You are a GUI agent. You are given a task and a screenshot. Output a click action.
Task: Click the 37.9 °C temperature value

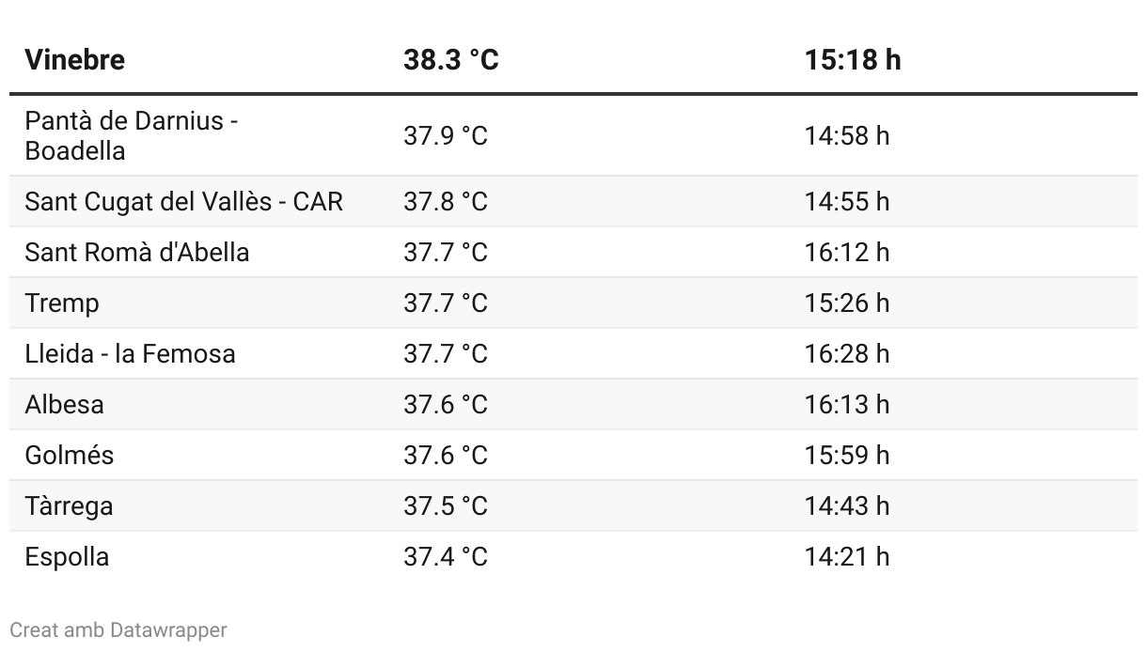click(446, 135)
